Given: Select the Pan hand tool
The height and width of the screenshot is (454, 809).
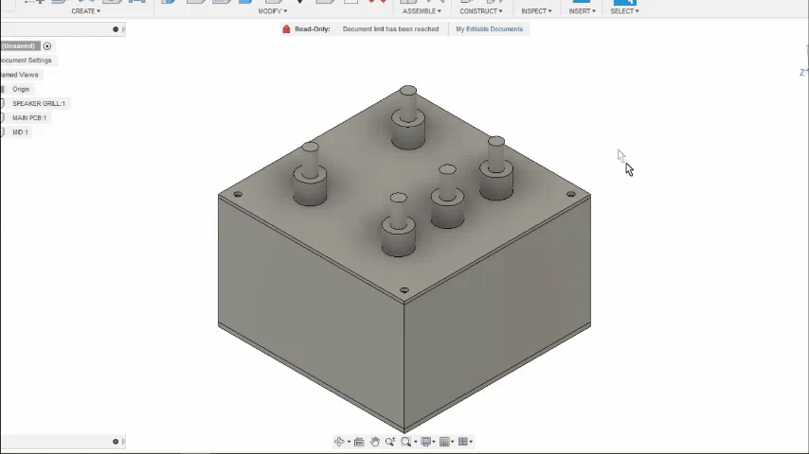Looking at the screenshot, I should [374, 442].
